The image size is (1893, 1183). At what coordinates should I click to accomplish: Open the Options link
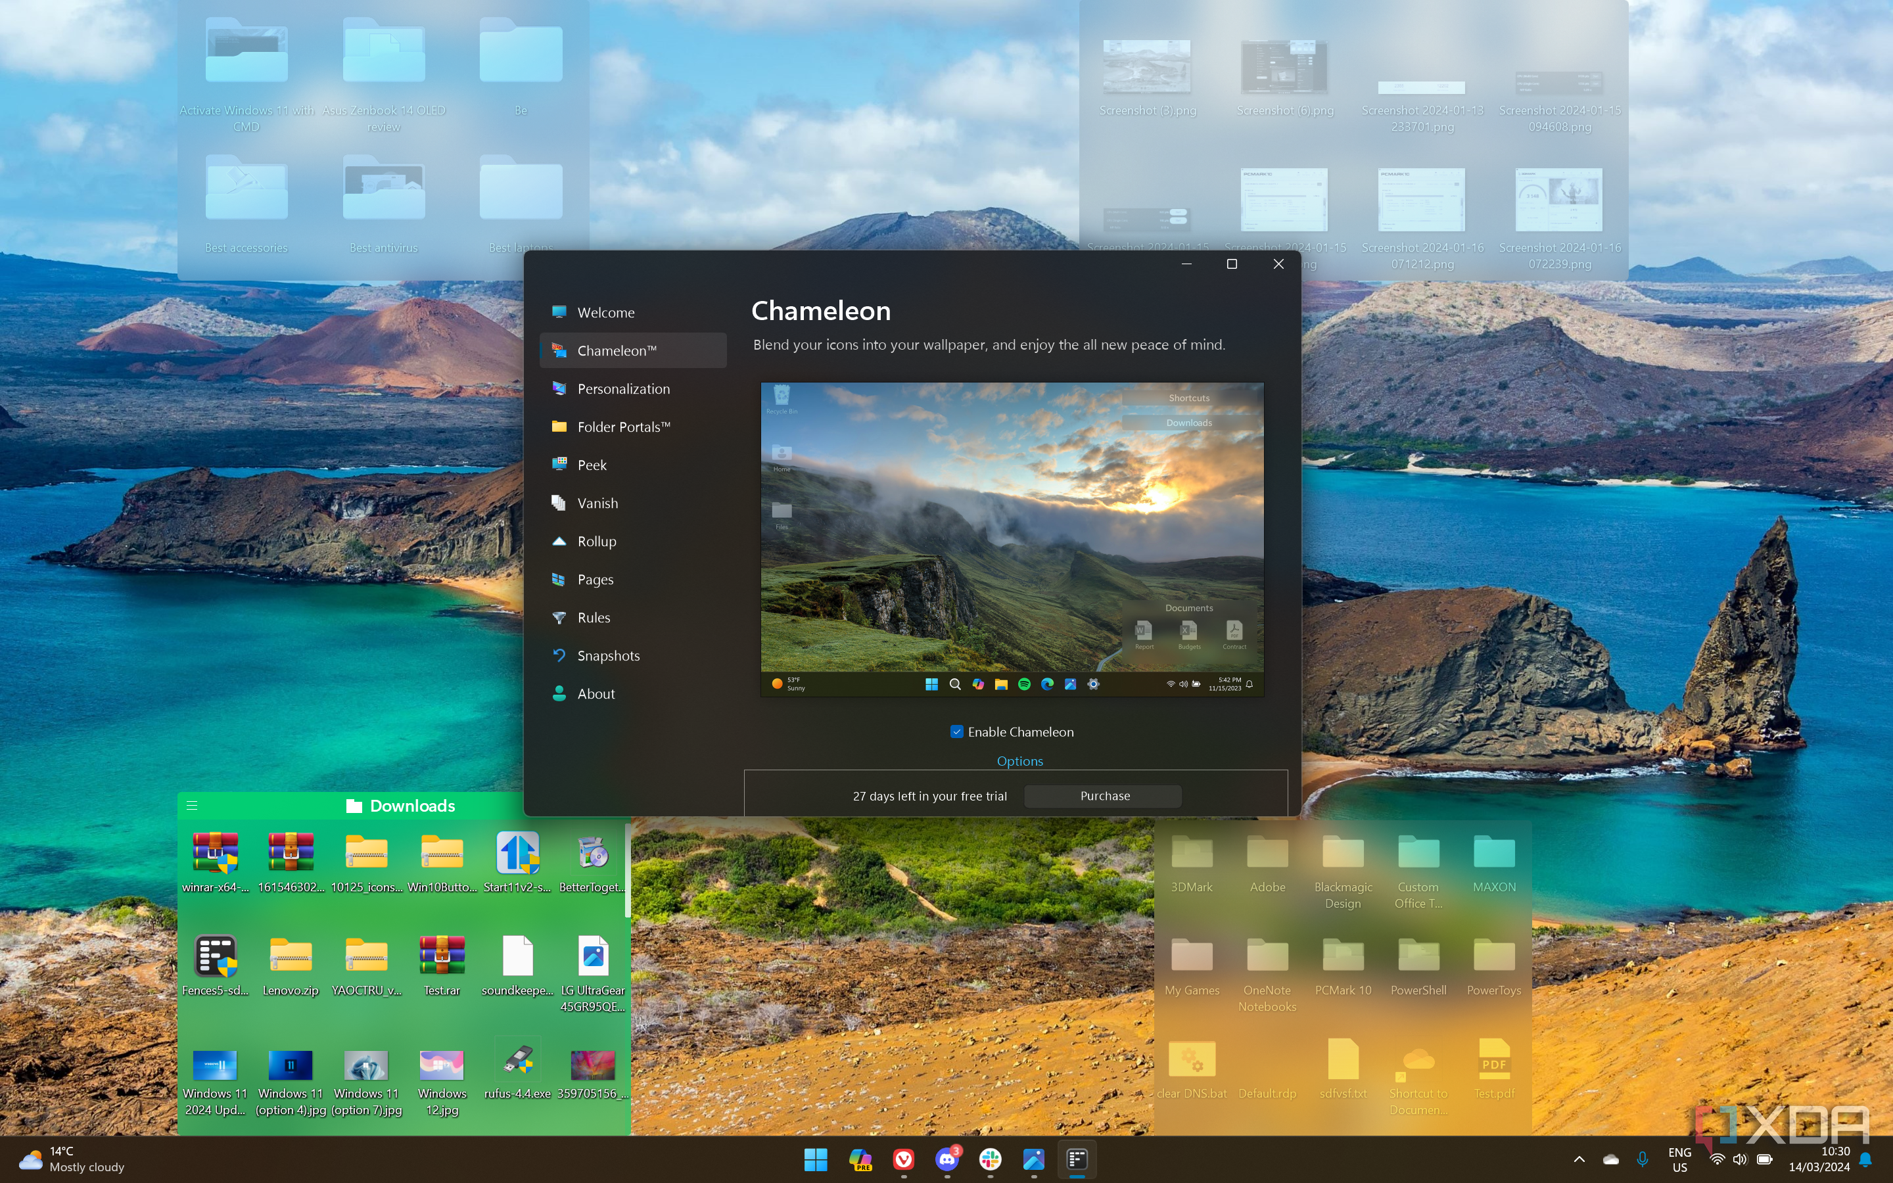(1019, 760)
